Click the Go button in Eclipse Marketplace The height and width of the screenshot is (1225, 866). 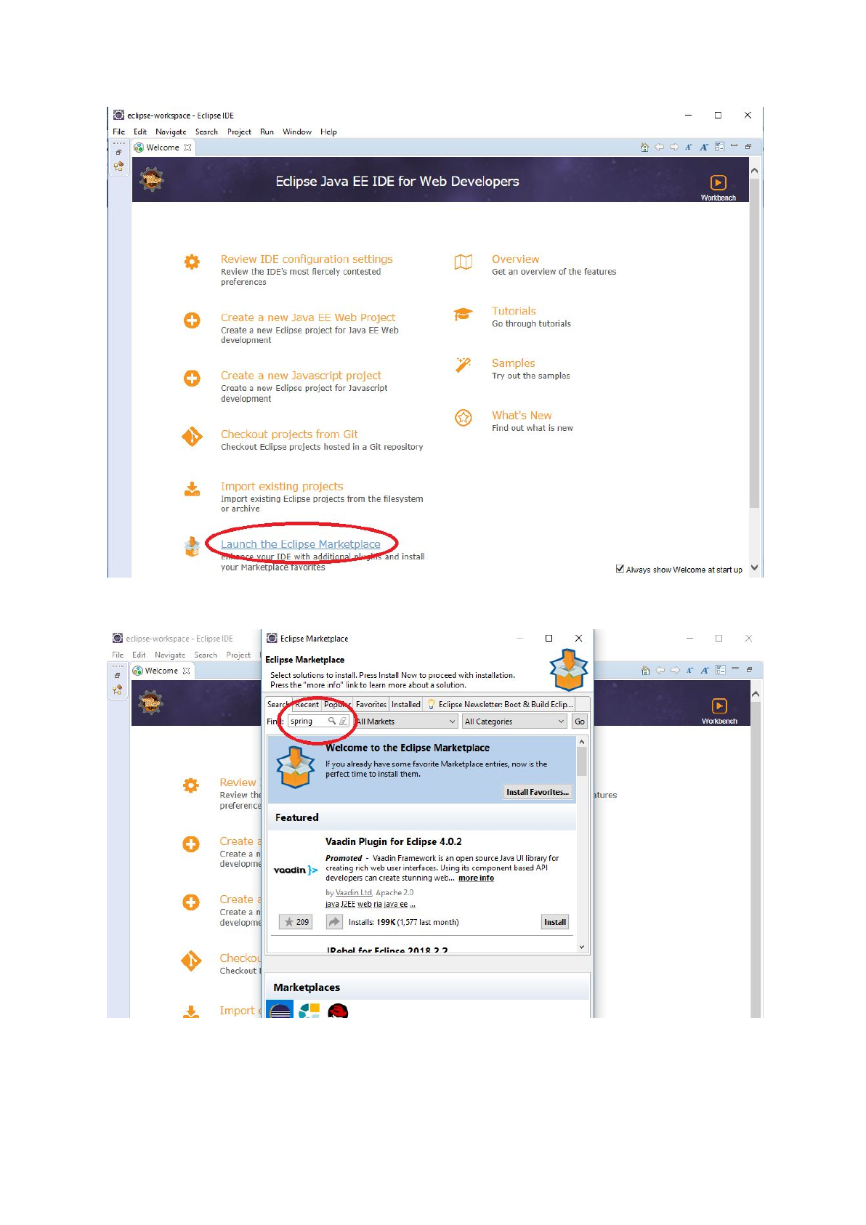tap(580, 721)
